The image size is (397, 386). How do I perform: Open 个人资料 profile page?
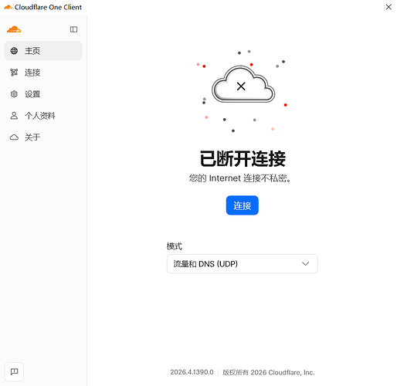point(43,116)
